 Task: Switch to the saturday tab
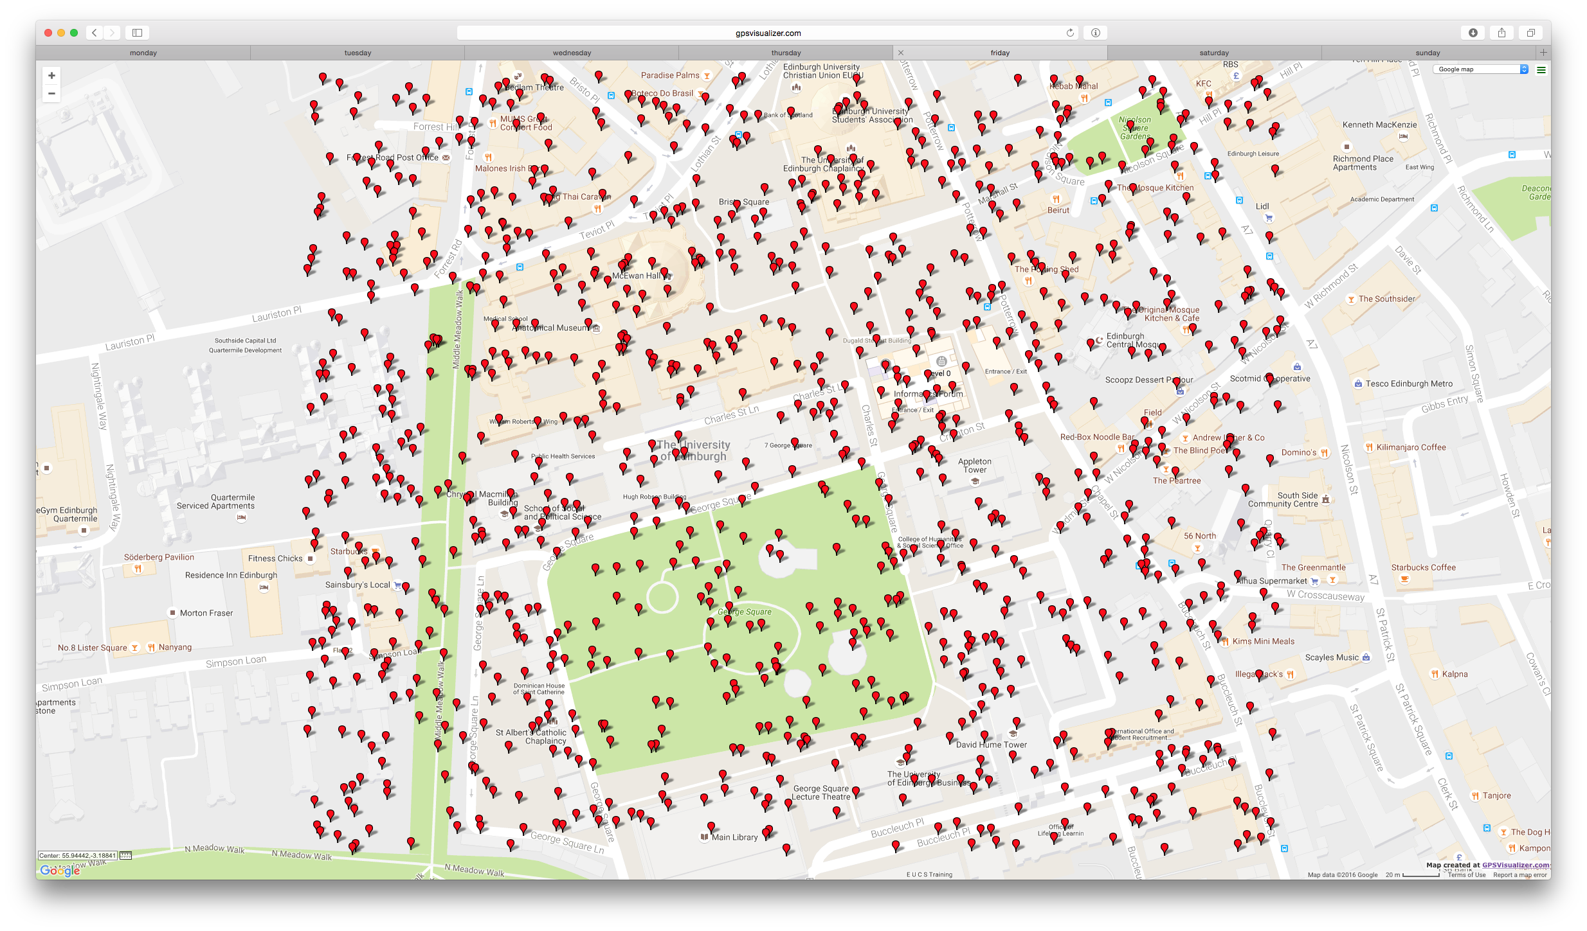coord(1214,53)
